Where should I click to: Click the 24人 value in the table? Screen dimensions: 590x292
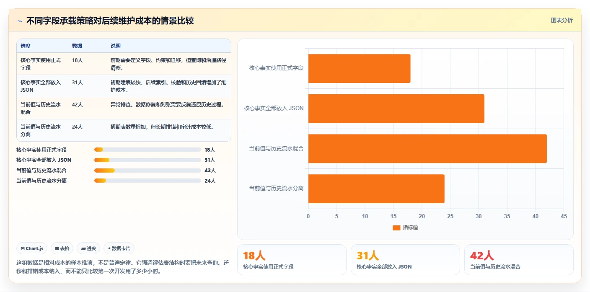(x=78, y=127)
